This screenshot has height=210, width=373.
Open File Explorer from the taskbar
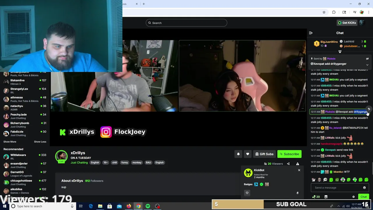point(100,206)
